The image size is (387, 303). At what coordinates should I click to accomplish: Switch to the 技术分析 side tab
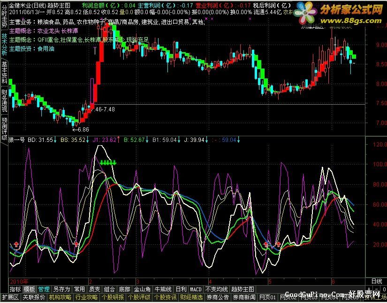(x=4, y=45)
